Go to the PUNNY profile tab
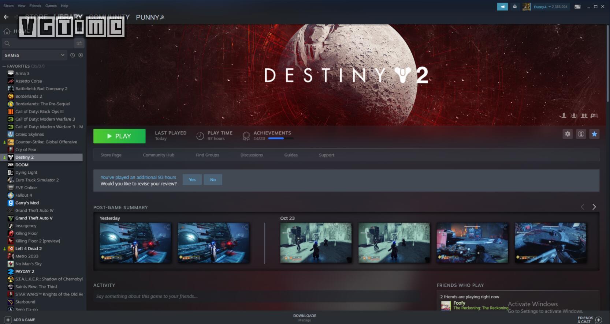610x324 pixels. pyautogui.click(x=150, y=17)
